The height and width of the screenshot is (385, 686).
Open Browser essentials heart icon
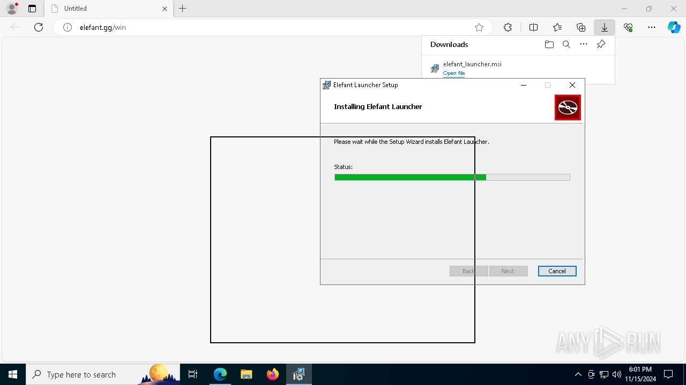pos(628,27)
